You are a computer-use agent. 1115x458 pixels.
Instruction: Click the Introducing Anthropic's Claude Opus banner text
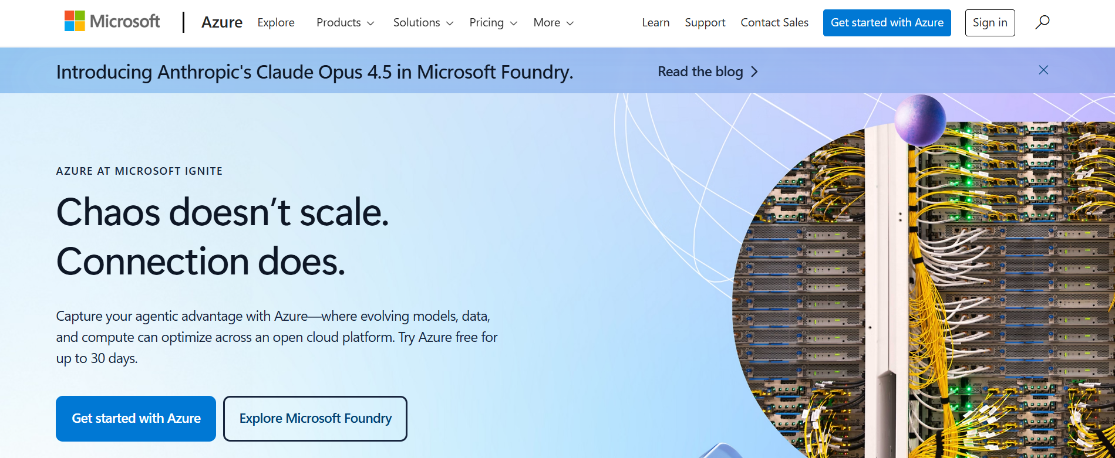tap(315, 72)
